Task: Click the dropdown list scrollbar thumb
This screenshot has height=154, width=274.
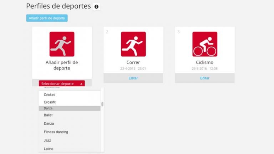Action: pyautogui.click(x=102, y=104)
